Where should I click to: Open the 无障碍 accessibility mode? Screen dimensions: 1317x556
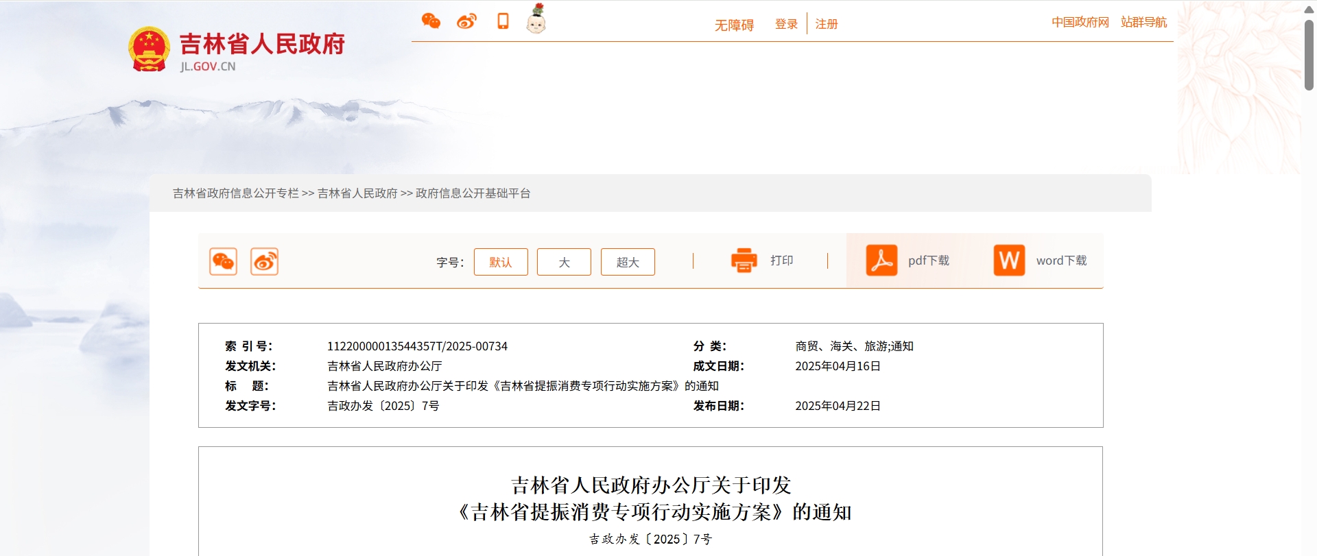(734, 25)
